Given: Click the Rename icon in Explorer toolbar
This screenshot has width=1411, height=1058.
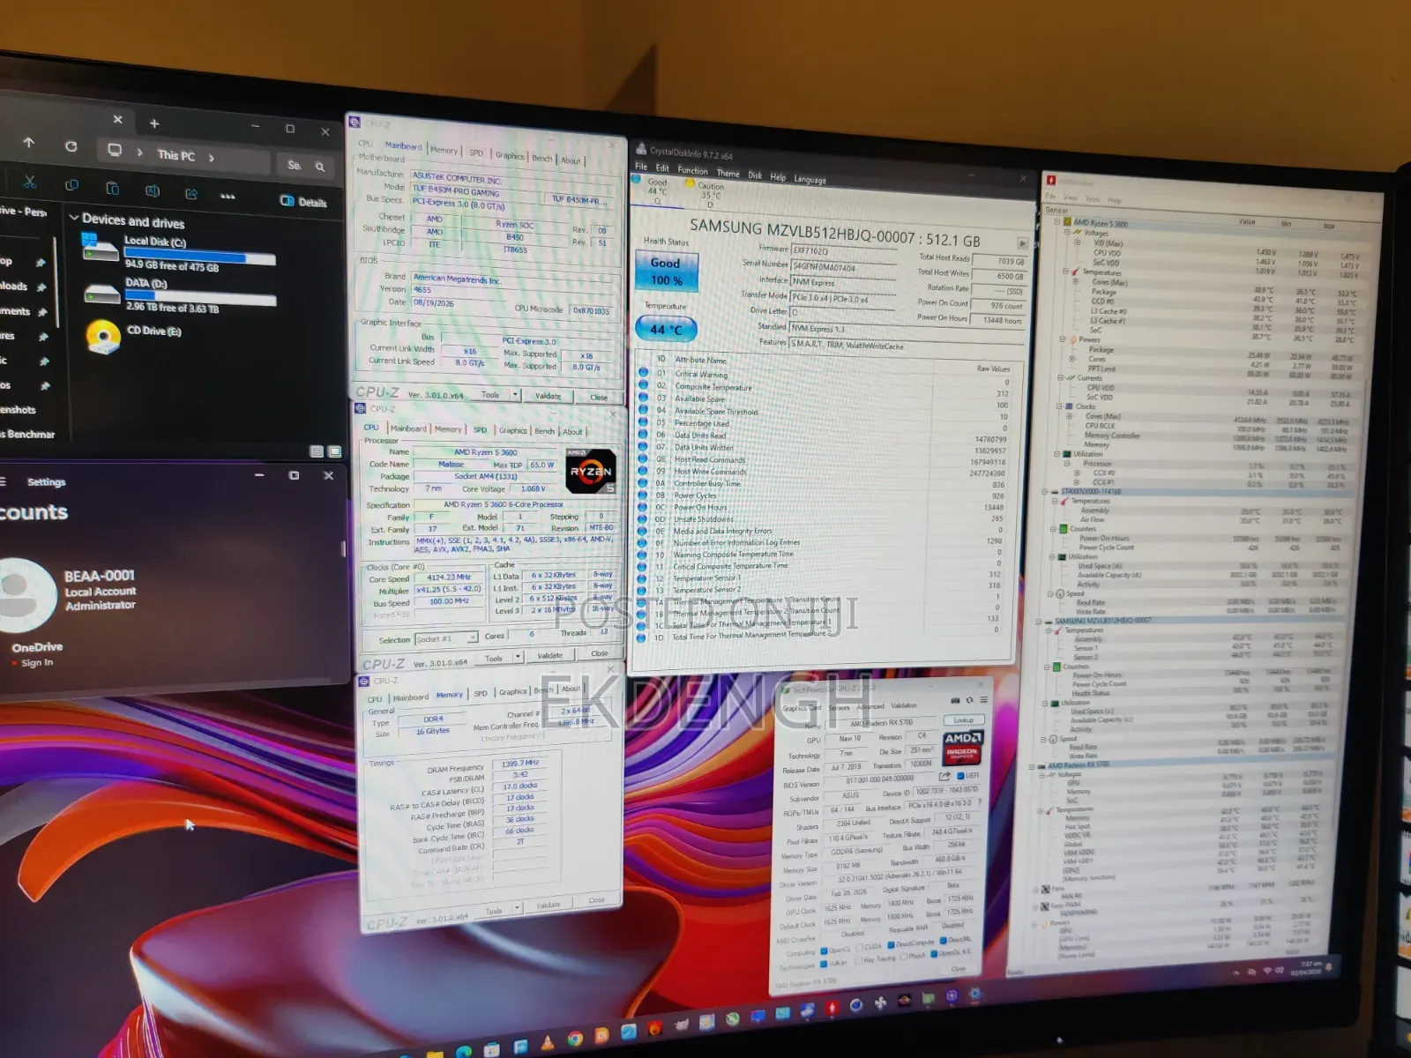Looking at the screenshot, I should click(153, 190).
